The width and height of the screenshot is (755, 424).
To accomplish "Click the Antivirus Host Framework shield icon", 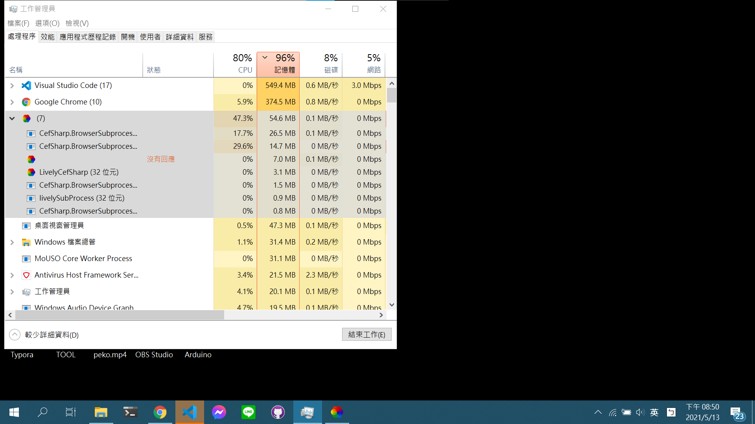I will [26, 275].
